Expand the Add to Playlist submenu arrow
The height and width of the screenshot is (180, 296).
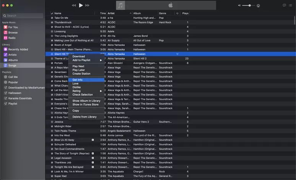click(x=101, y=60)
